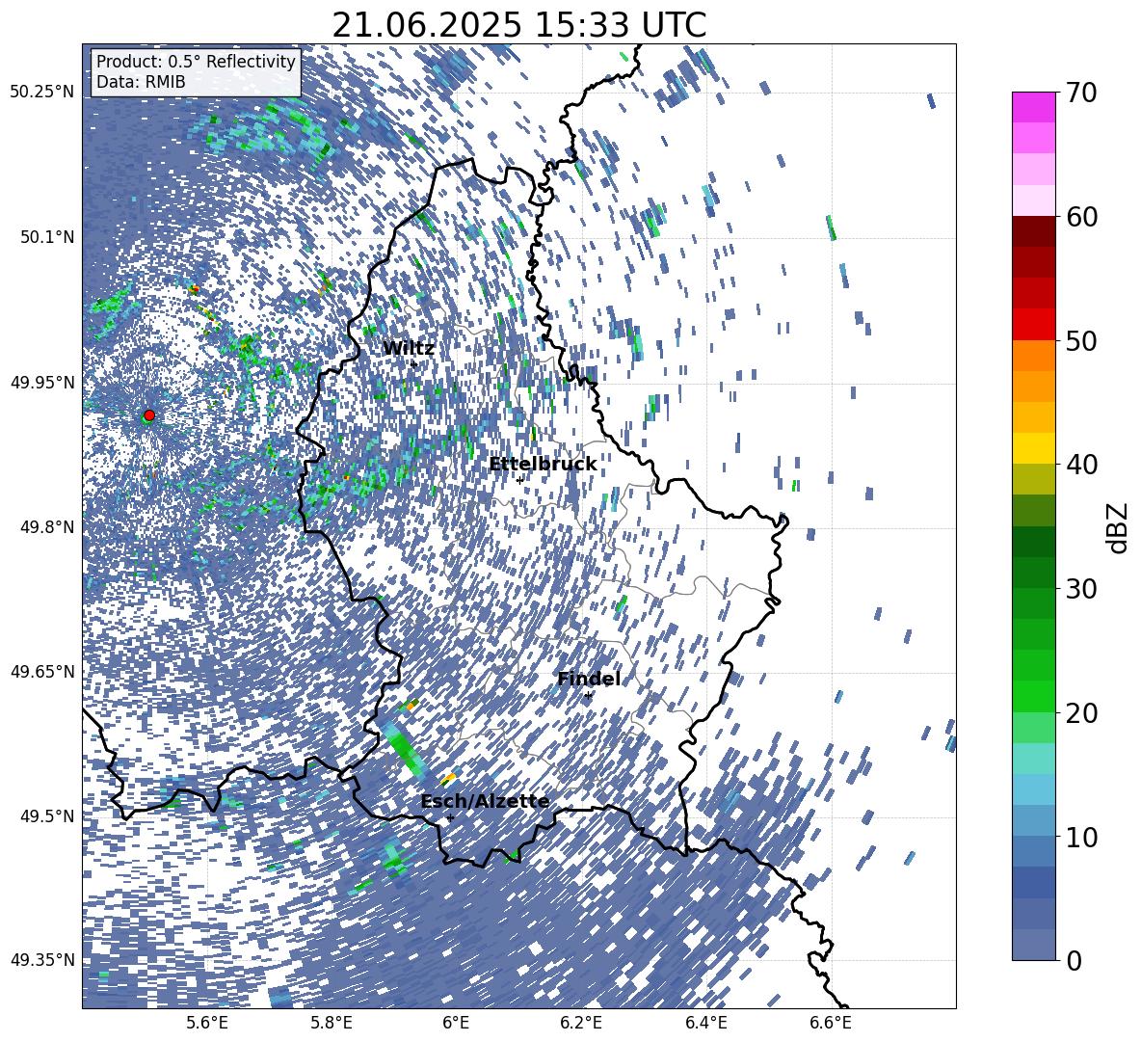Click the 60 value on colorbar
Viewport: 1141px width, 1042px height.
click(x=1081, y=217)
